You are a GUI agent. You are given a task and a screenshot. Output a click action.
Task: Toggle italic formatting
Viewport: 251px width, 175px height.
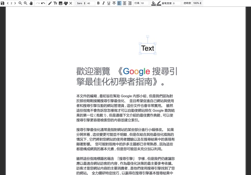point(104,3)
